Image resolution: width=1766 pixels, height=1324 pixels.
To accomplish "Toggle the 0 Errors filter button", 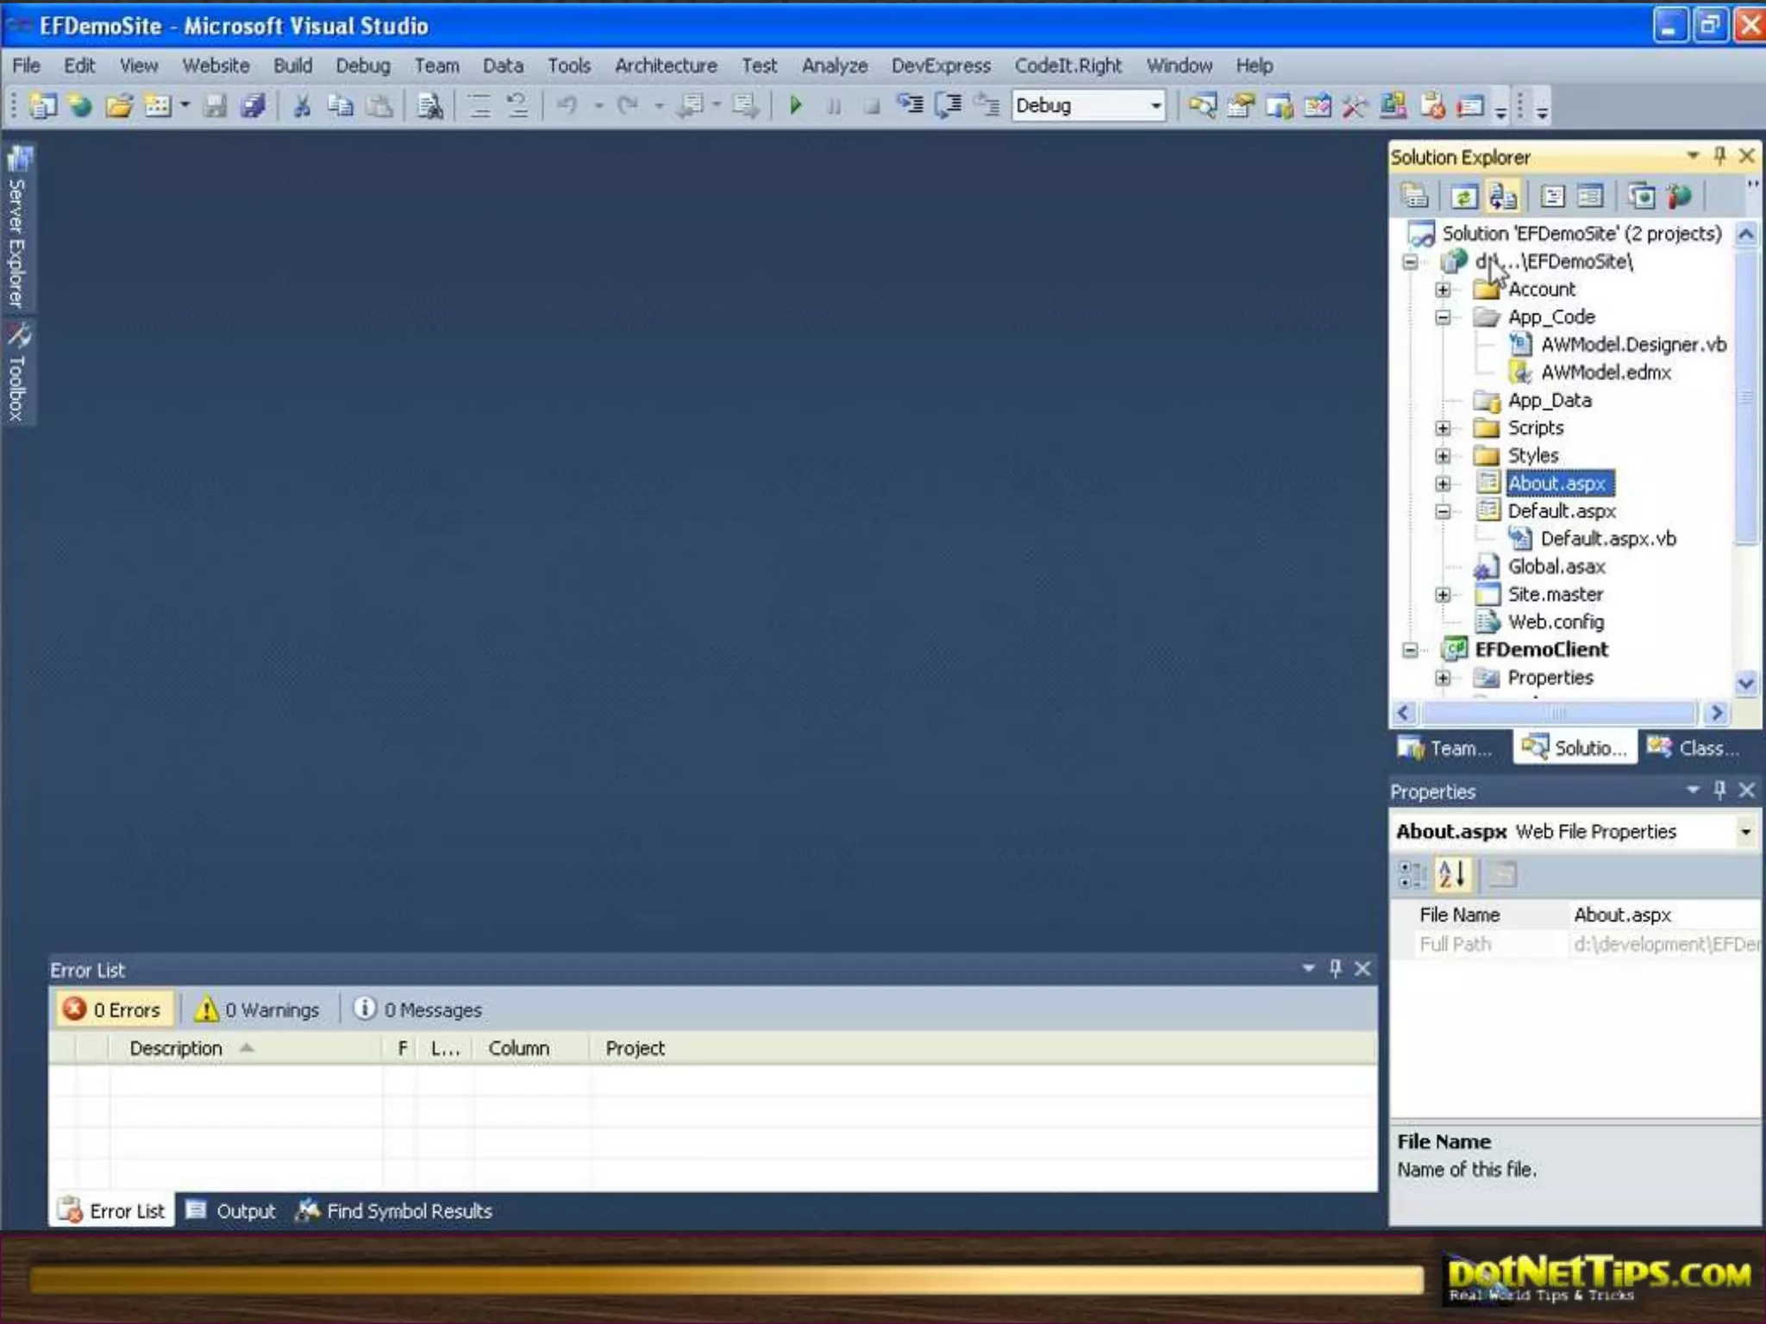I will click(113, 1009).
